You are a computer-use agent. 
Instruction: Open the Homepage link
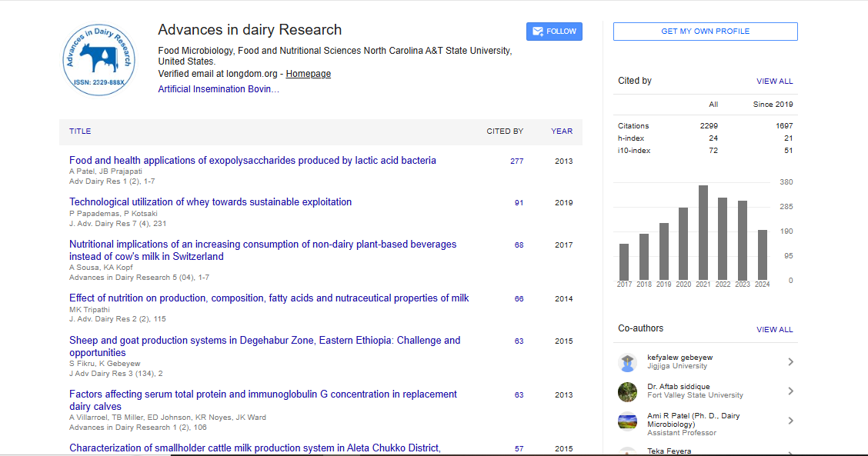pos(308,74)
